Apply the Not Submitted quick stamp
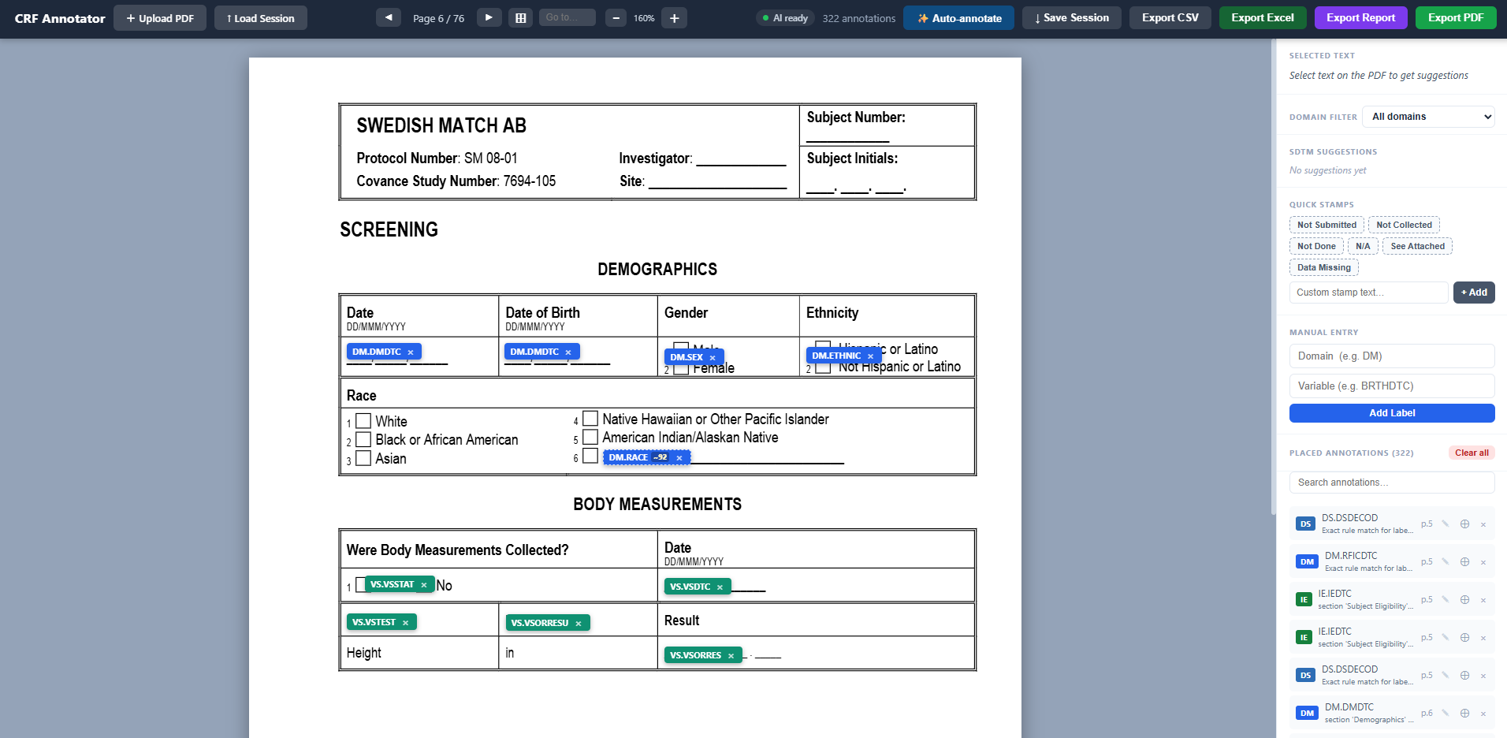This screenshot has height=738, width=1507. click(x=1327, y=225)
